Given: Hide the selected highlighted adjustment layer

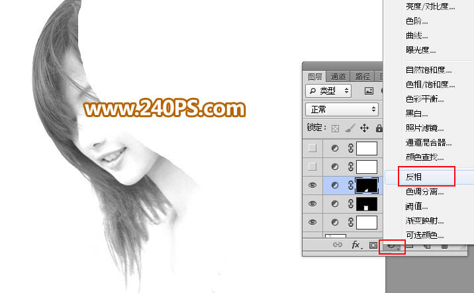Looking at the screenshot, I should coord(312,185).
